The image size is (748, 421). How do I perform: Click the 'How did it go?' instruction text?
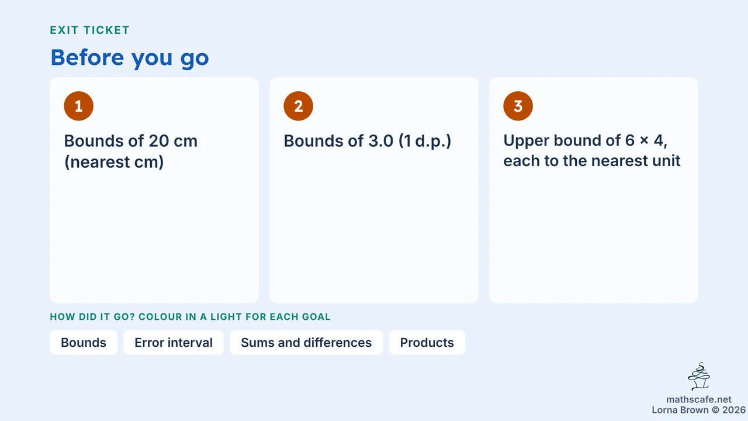191,317
